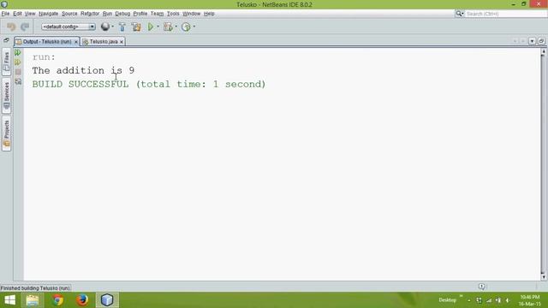The width and height of the screenshot is (548, 308).
Task: Open the Source menu
Action: 69,14
